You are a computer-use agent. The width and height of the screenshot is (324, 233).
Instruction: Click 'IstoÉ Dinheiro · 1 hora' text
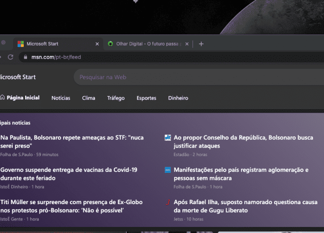pyautogui.click(x=22, y=187)
